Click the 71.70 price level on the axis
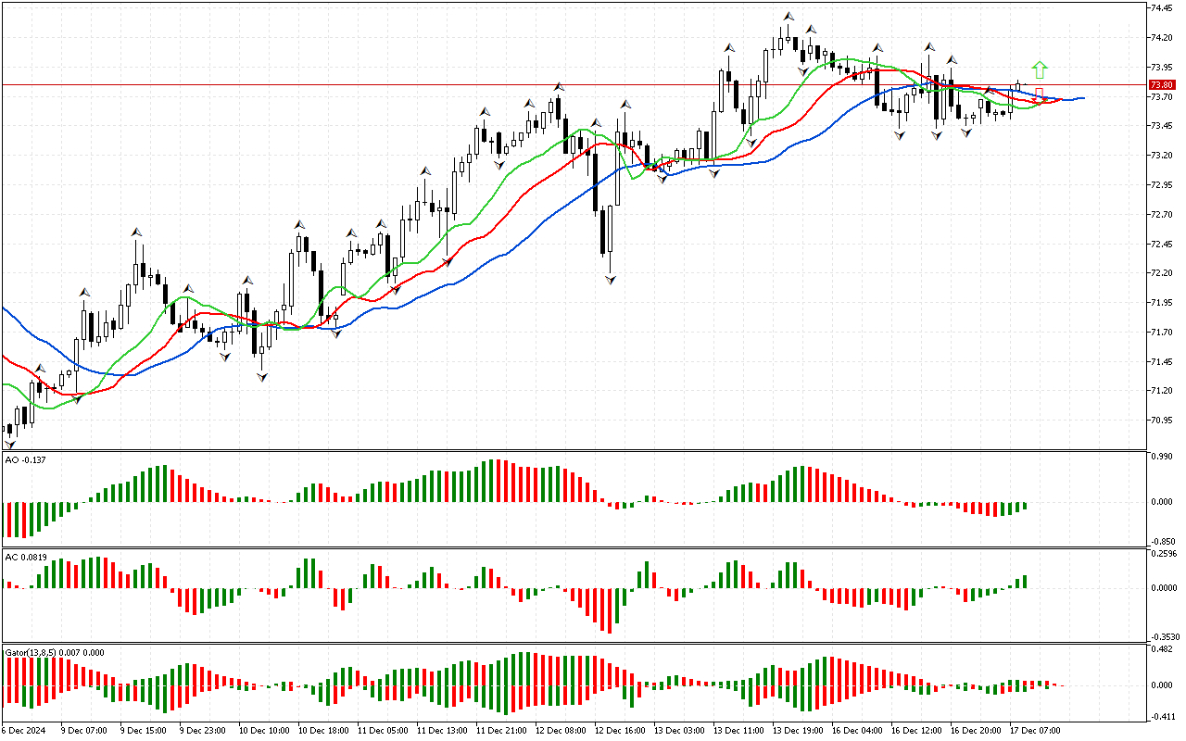The width and height of the screenshot is (1186, 741). [1162, 333]
